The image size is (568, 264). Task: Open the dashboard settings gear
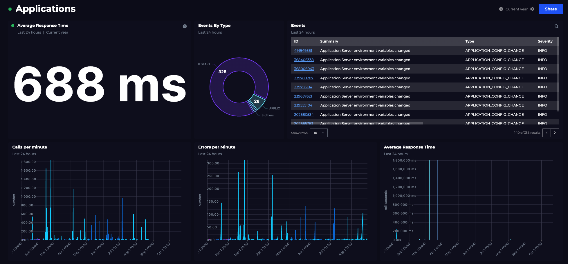click(533, 9)
